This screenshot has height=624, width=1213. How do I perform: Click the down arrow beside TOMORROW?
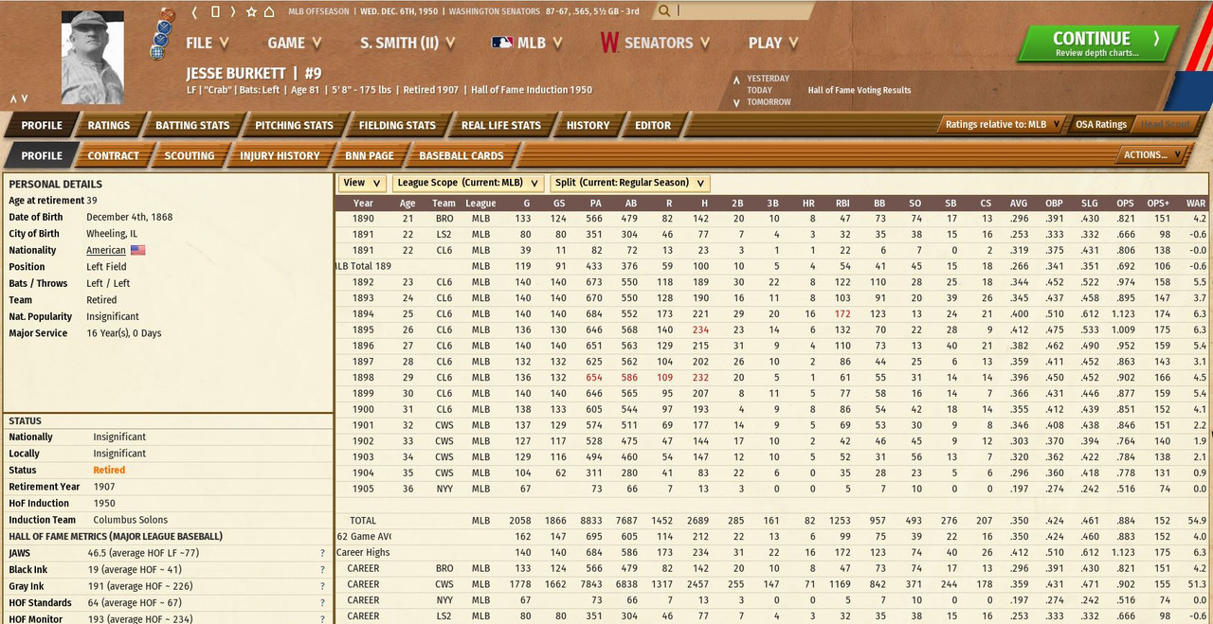(736, 102)
